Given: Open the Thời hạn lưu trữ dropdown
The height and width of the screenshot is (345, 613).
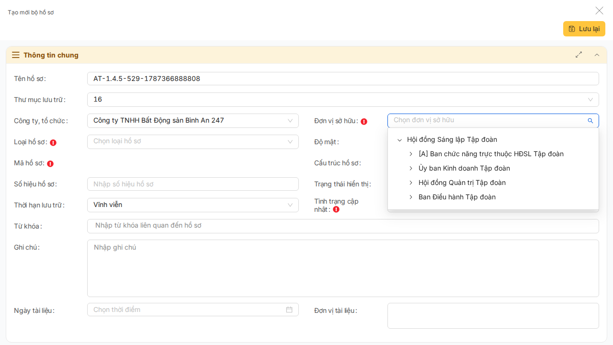Looking at the screenshot, I should tap(193, 205).
